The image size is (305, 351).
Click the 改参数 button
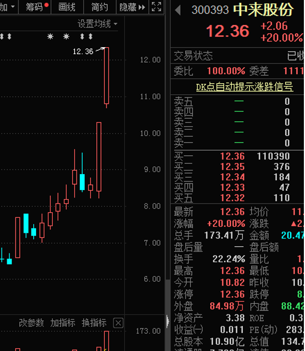tap(32, 323)
